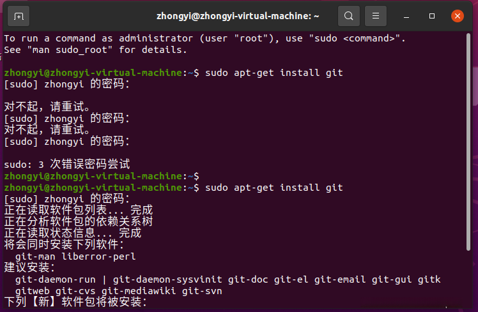Select the "See man sudo_root for details" line
Viewport: 478px width, 312px height.
pos(96,50)
